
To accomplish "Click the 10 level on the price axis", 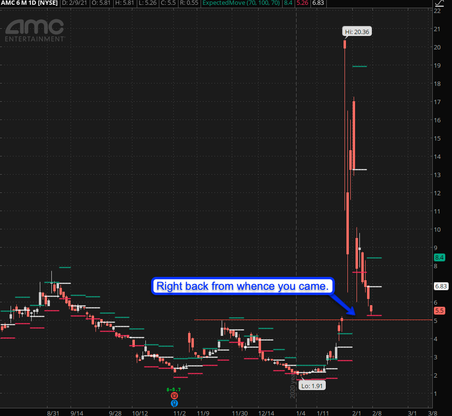I will pos(437,229).
